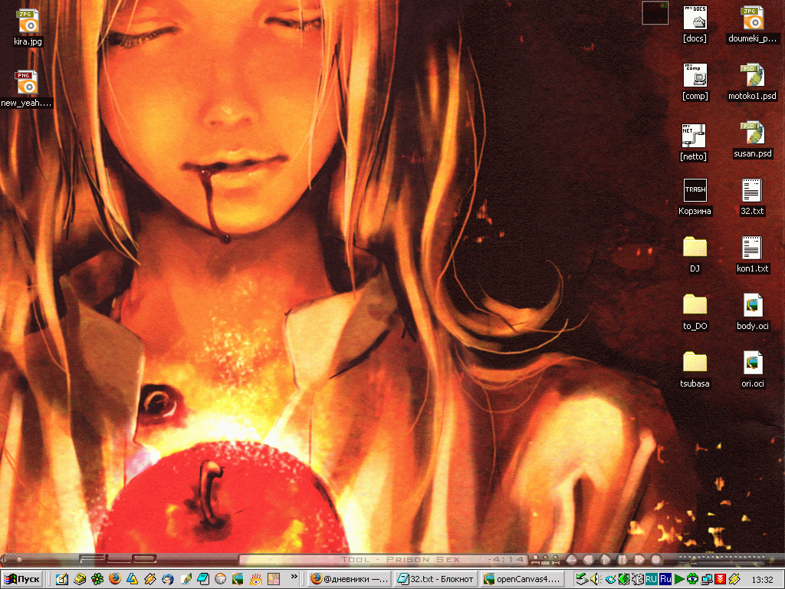Viewport: 785px width, 589px height.
Task: Click the -4:14 time display
Action: point(507,559)
